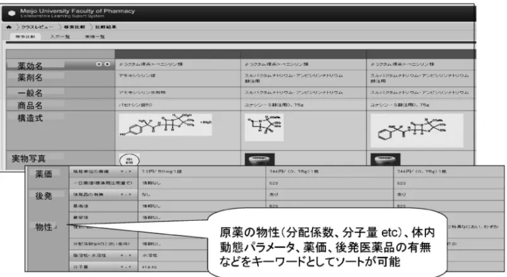Open the vial photo in the middle column

click(259, 160)
